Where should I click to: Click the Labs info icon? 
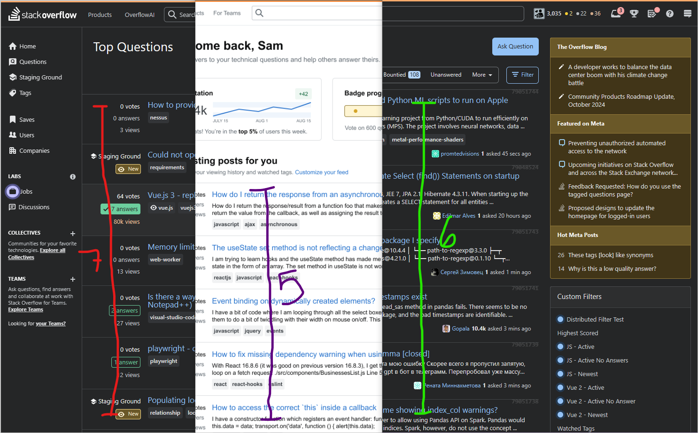click(73, 177)
